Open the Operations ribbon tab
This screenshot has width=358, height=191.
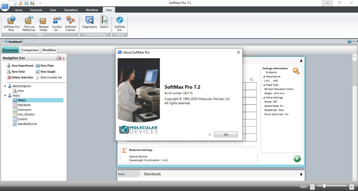point(71,10)
